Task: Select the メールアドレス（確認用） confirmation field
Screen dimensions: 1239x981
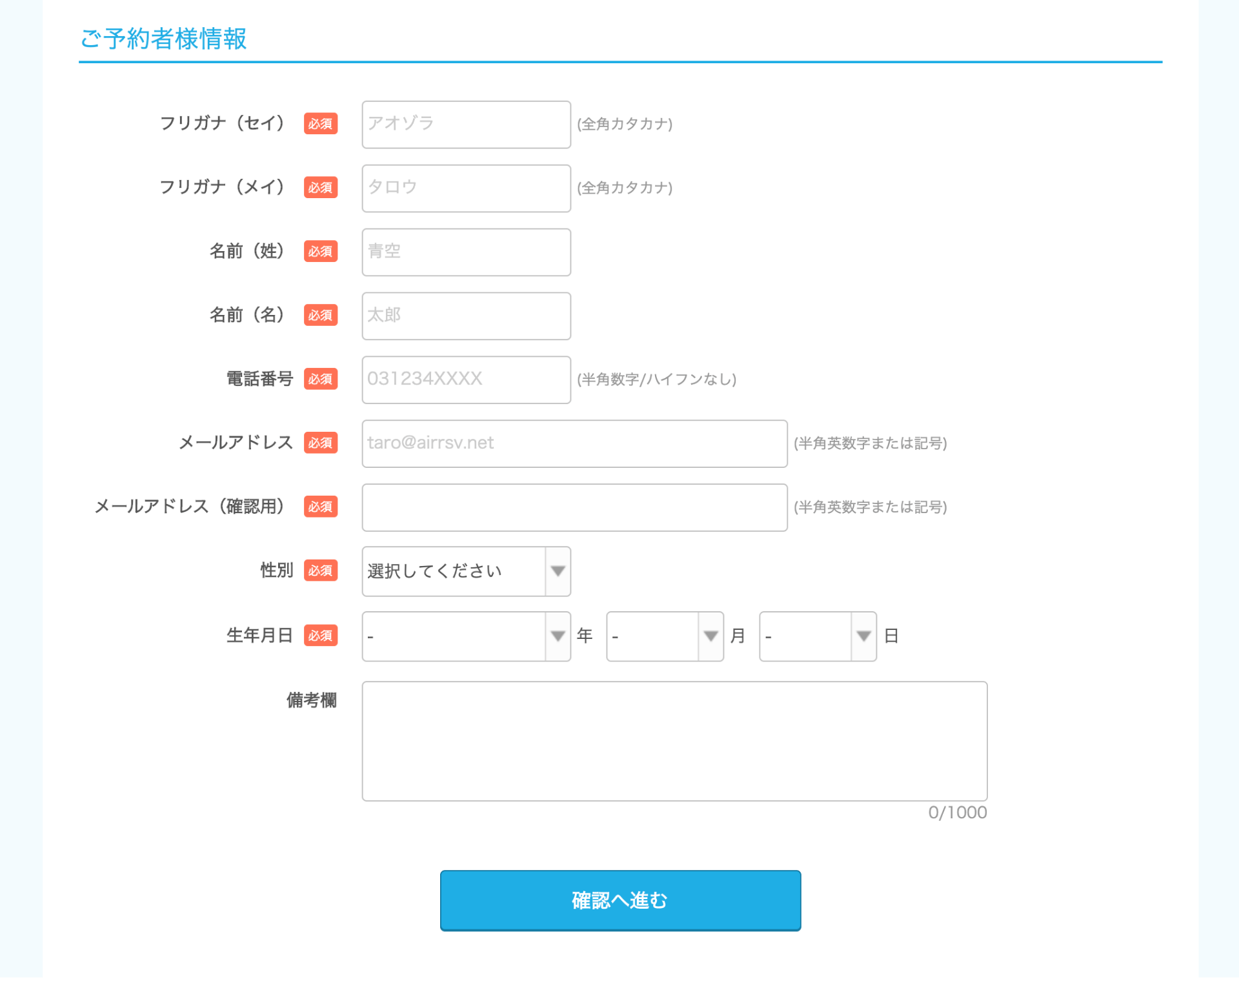Action: pos(574,507)
